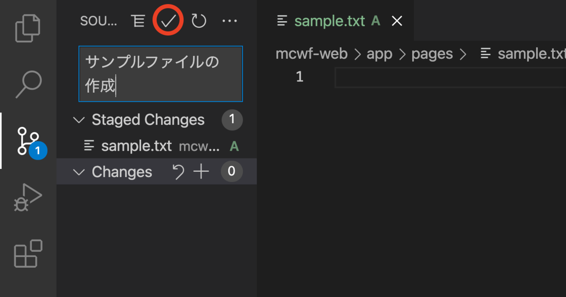Open staged sample.txt in the file list
566x297 pixels.
point(136,146)
